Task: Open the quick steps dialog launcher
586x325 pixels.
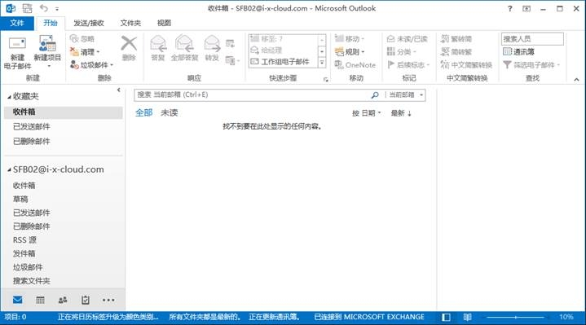Action: (x=325, y=80)
